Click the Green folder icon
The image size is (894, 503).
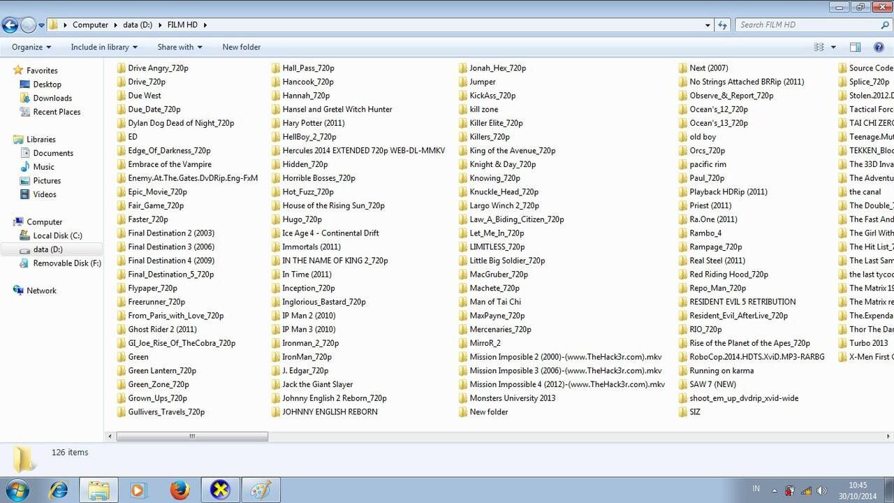tap(122, 357)
